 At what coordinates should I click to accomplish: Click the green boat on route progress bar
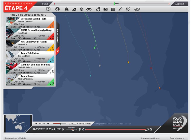114,3
